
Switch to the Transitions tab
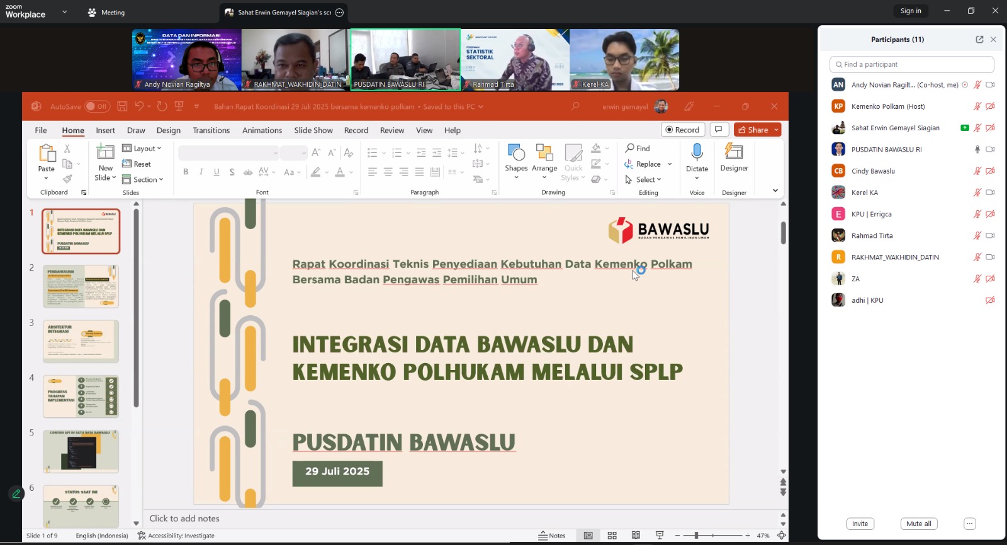pos(211,130)
